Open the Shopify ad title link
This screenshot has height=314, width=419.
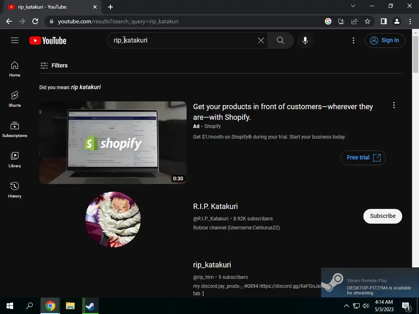pyautogui.click(x=283, y=112)
